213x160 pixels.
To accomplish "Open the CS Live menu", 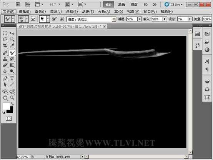I will pyautogui.click(x=173, y=5).
